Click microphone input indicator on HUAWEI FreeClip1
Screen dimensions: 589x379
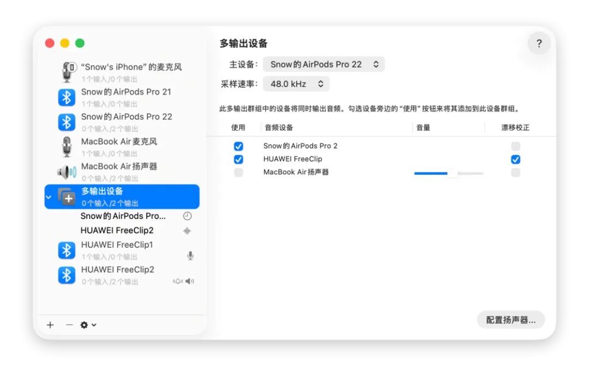[x=190, y=255]
